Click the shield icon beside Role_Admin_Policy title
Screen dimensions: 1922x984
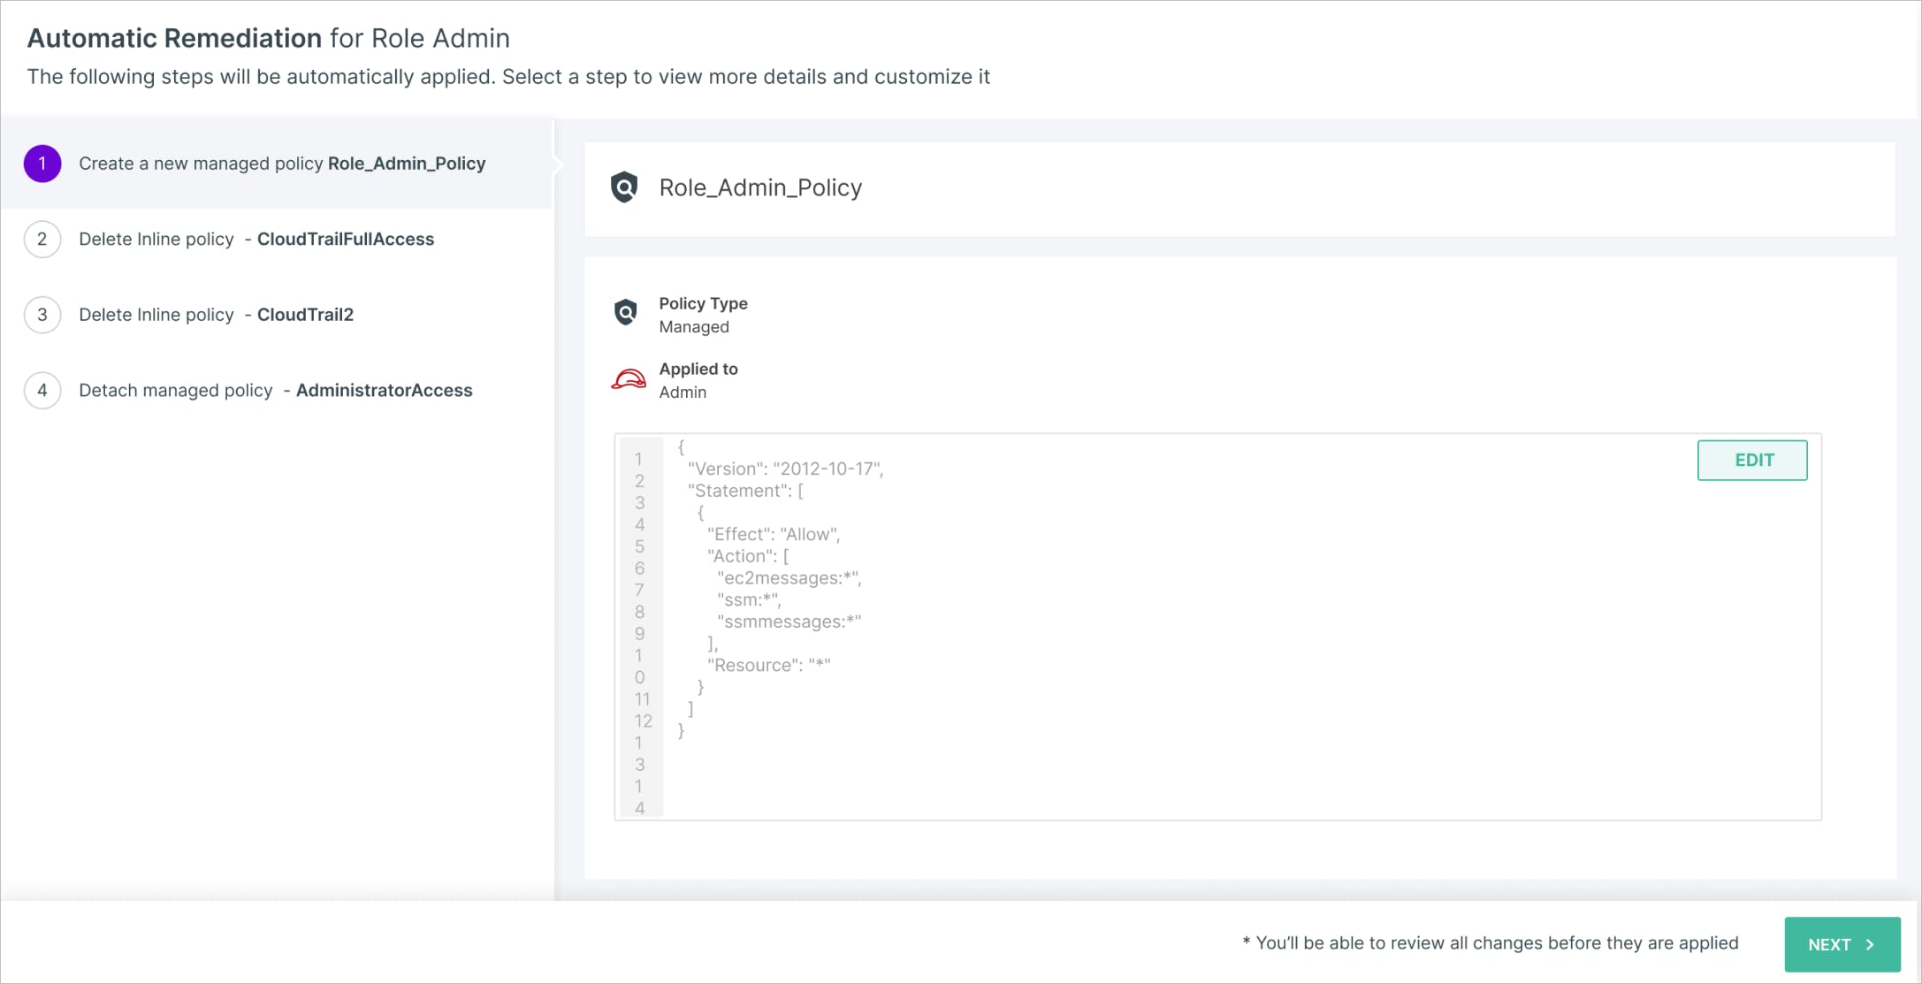point(624,187)
